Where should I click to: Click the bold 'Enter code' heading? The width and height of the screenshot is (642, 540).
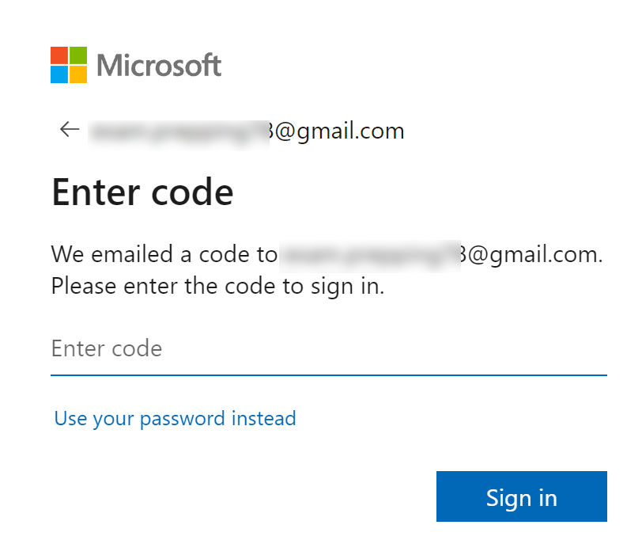tap(142, 192)
